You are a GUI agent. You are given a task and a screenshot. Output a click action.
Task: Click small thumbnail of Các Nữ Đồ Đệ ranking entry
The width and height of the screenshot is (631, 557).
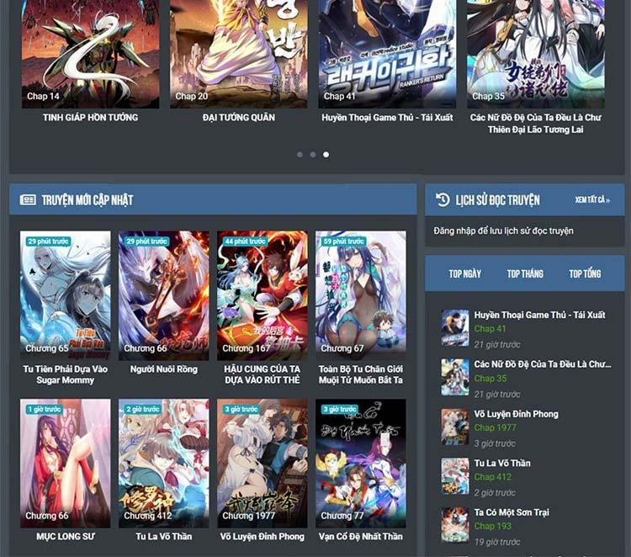pos(455,377)
